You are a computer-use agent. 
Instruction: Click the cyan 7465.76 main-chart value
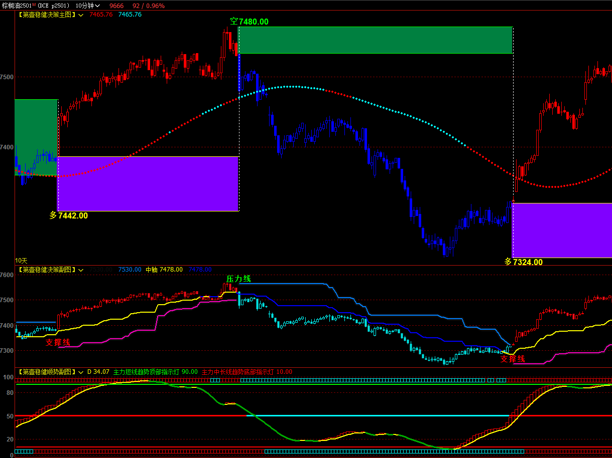130,15
